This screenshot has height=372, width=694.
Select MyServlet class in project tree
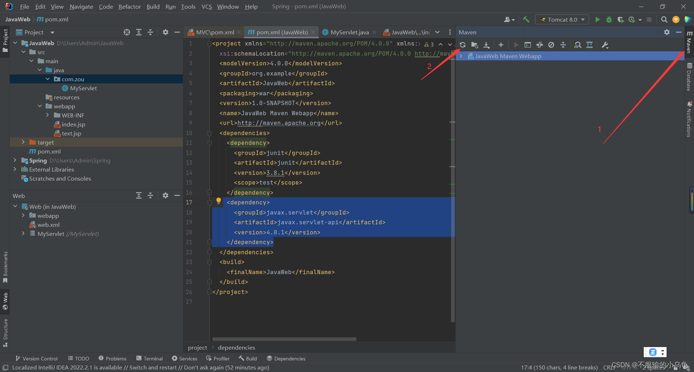pyautogui.click(x=83, y=88)
